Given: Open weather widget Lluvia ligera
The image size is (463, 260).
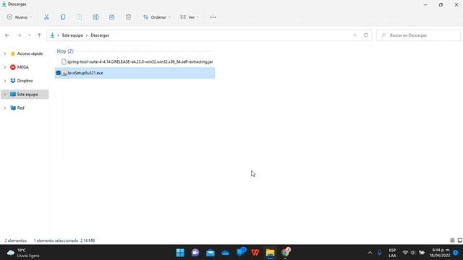Looking at the screenshot, I should click(23, 253).
